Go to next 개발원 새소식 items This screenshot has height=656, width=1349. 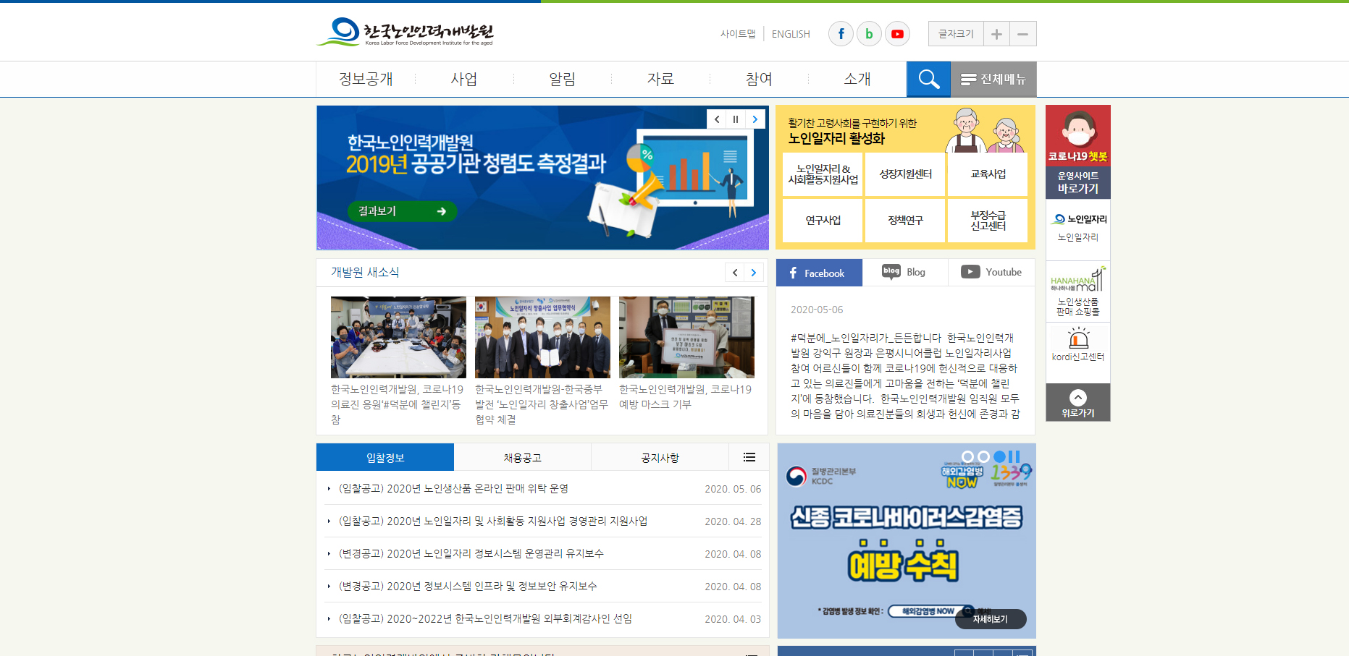(x=754, y=273)
